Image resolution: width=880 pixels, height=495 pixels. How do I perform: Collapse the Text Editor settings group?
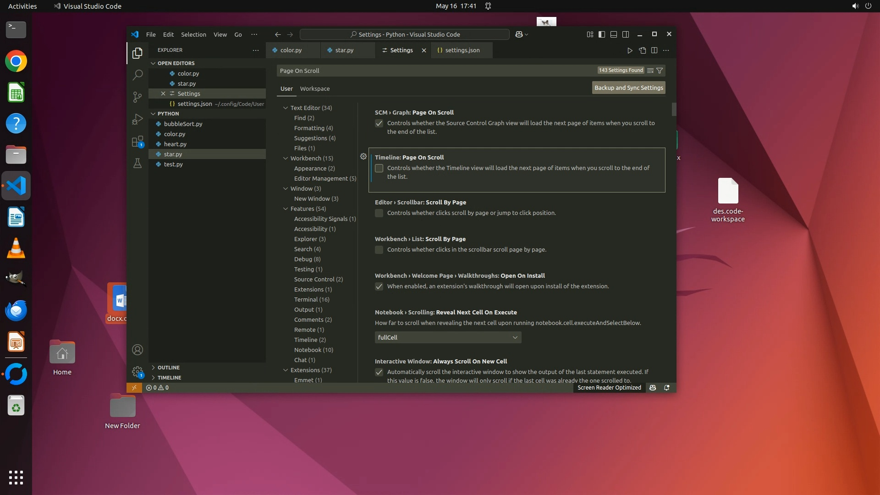tap(286, 108)
